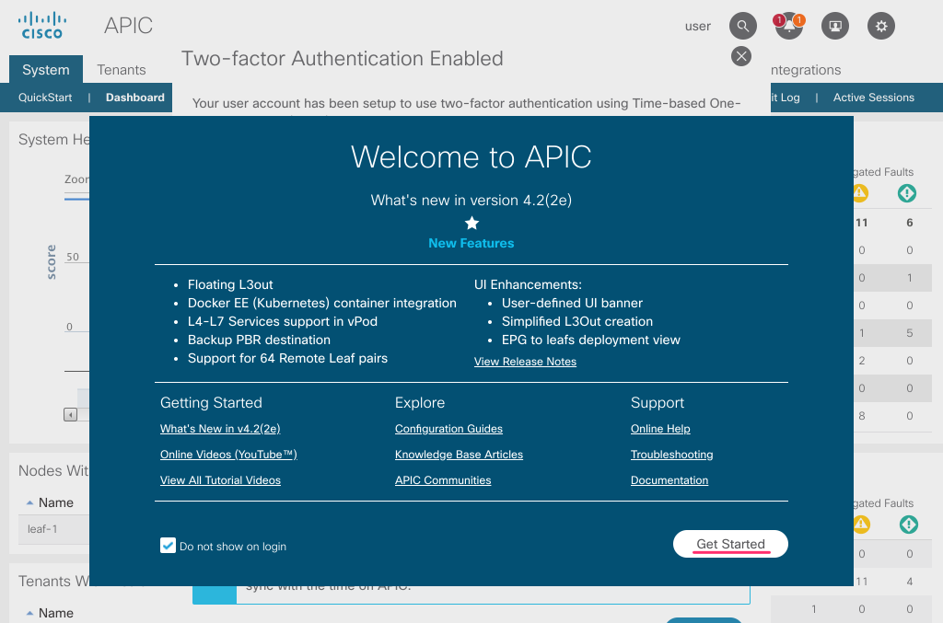Click the Floating L3out bullet text
The height and width of the screenshot is (623, 943).
230,284
